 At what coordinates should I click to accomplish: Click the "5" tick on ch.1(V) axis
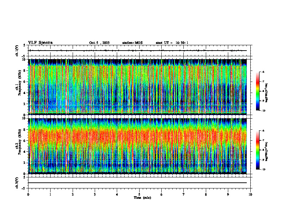point(24,45)
